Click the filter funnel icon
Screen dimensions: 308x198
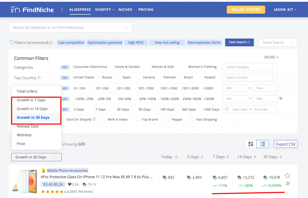(x=11, y=43)
